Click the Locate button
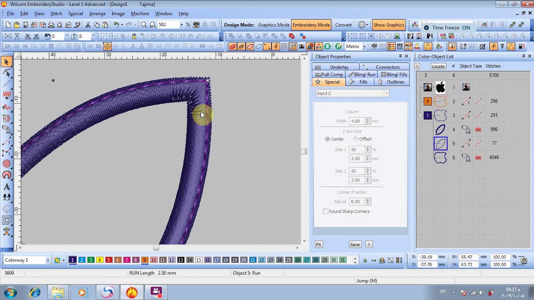 [438, 66]
